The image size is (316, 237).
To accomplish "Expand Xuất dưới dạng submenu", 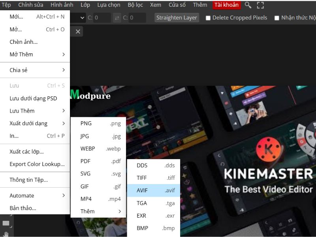I will pos(35,123).
